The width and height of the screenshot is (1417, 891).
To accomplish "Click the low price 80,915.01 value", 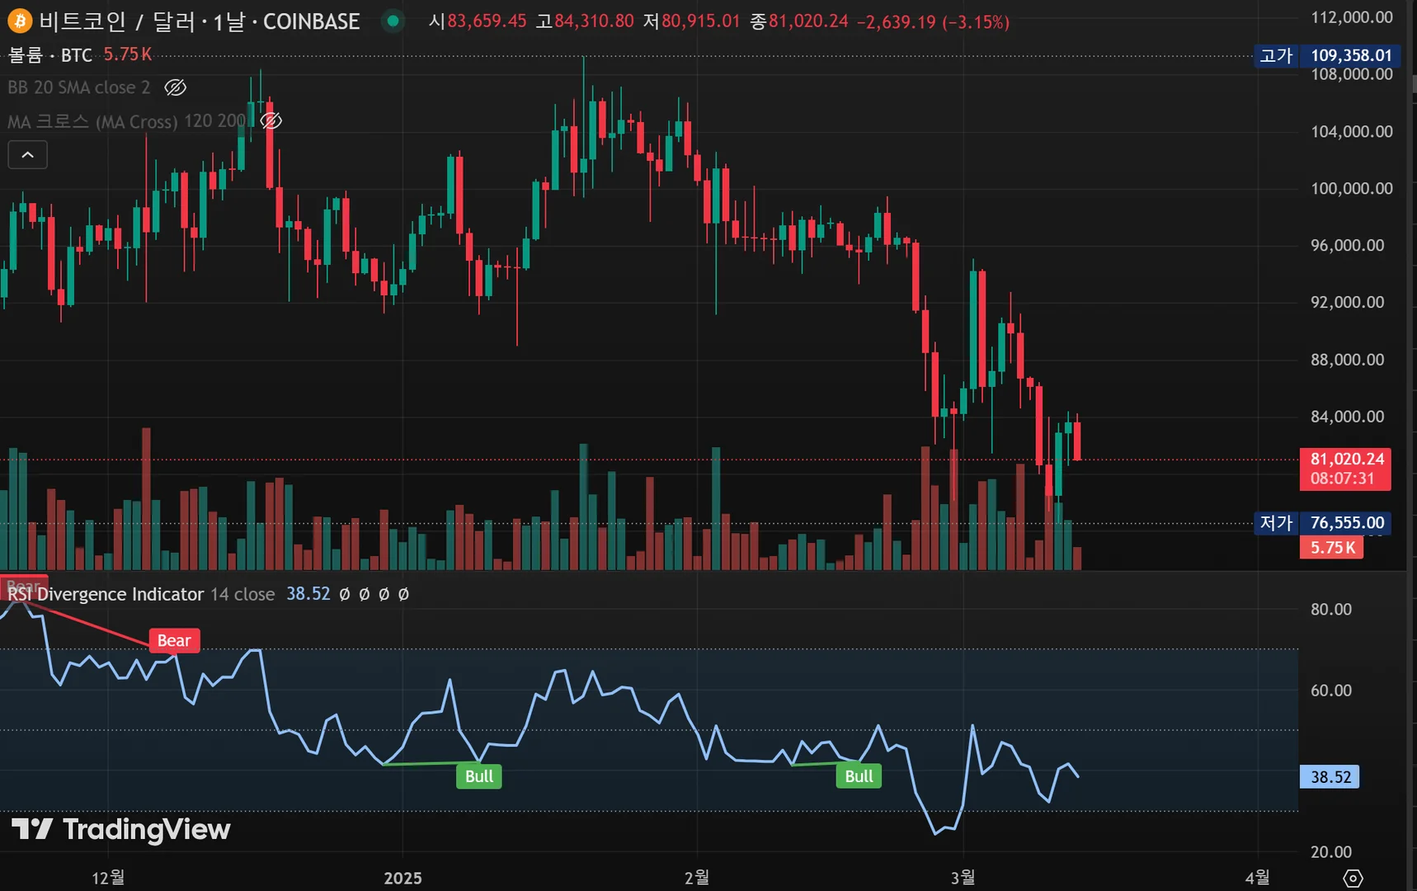I will tap(700, 21).
